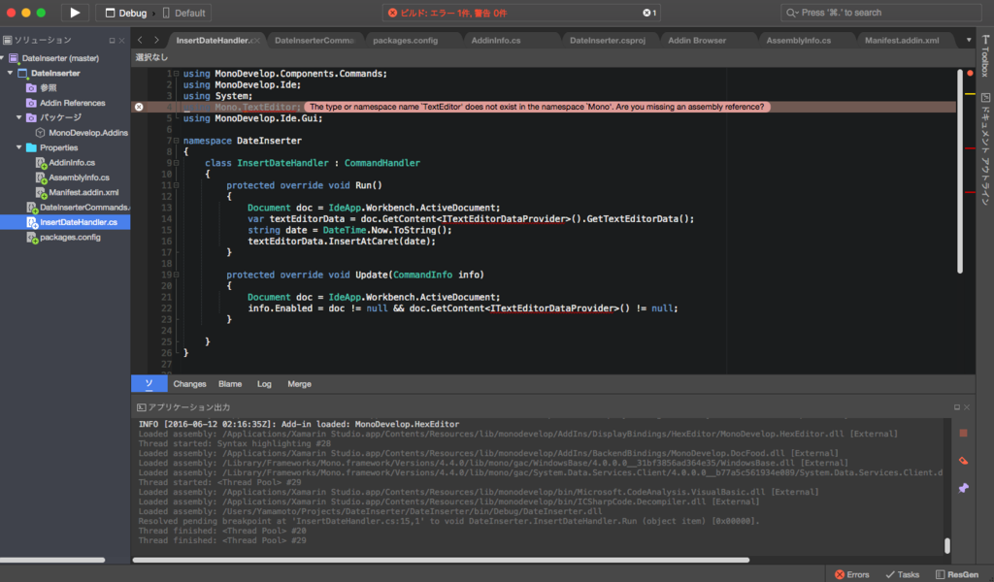Close the InsertDateHandler.cs tab
Image resolution: width=994 pixels, height=582 pixels.
(x=256, y=41)
